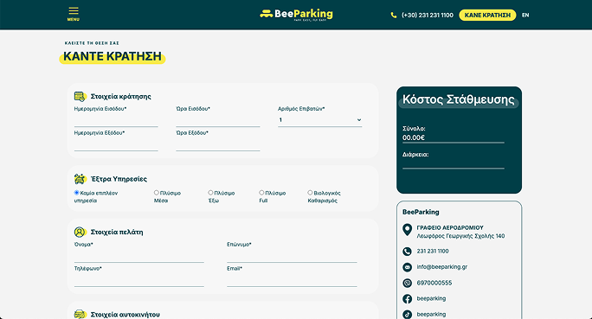Select the 'Πλύσιμο Full' radio option
Viewport: 592px width, 319px height.
(261, 193)
